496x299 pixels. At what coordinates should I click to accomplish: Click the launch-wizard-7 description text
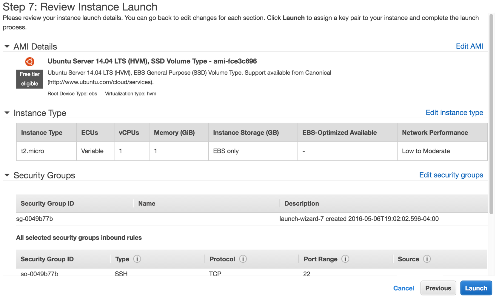(359, 219)
